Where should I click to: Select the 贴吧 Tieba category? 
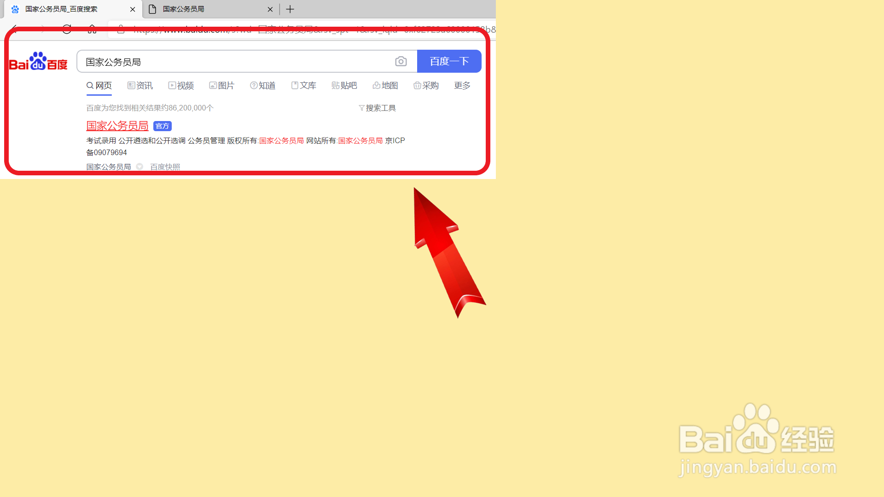coord(344,85)
